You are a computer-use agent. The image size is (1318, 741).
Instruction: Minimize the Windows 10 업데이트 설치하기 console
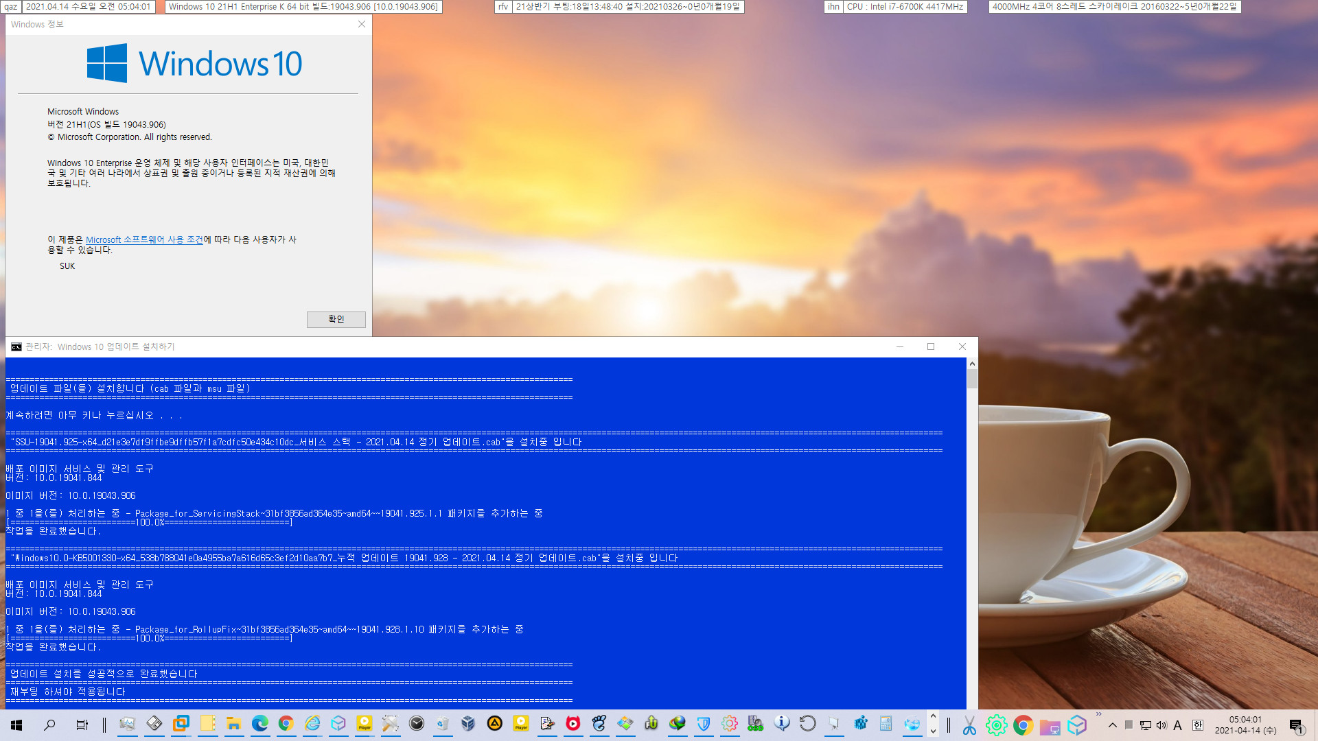click(x=899, y=346)
